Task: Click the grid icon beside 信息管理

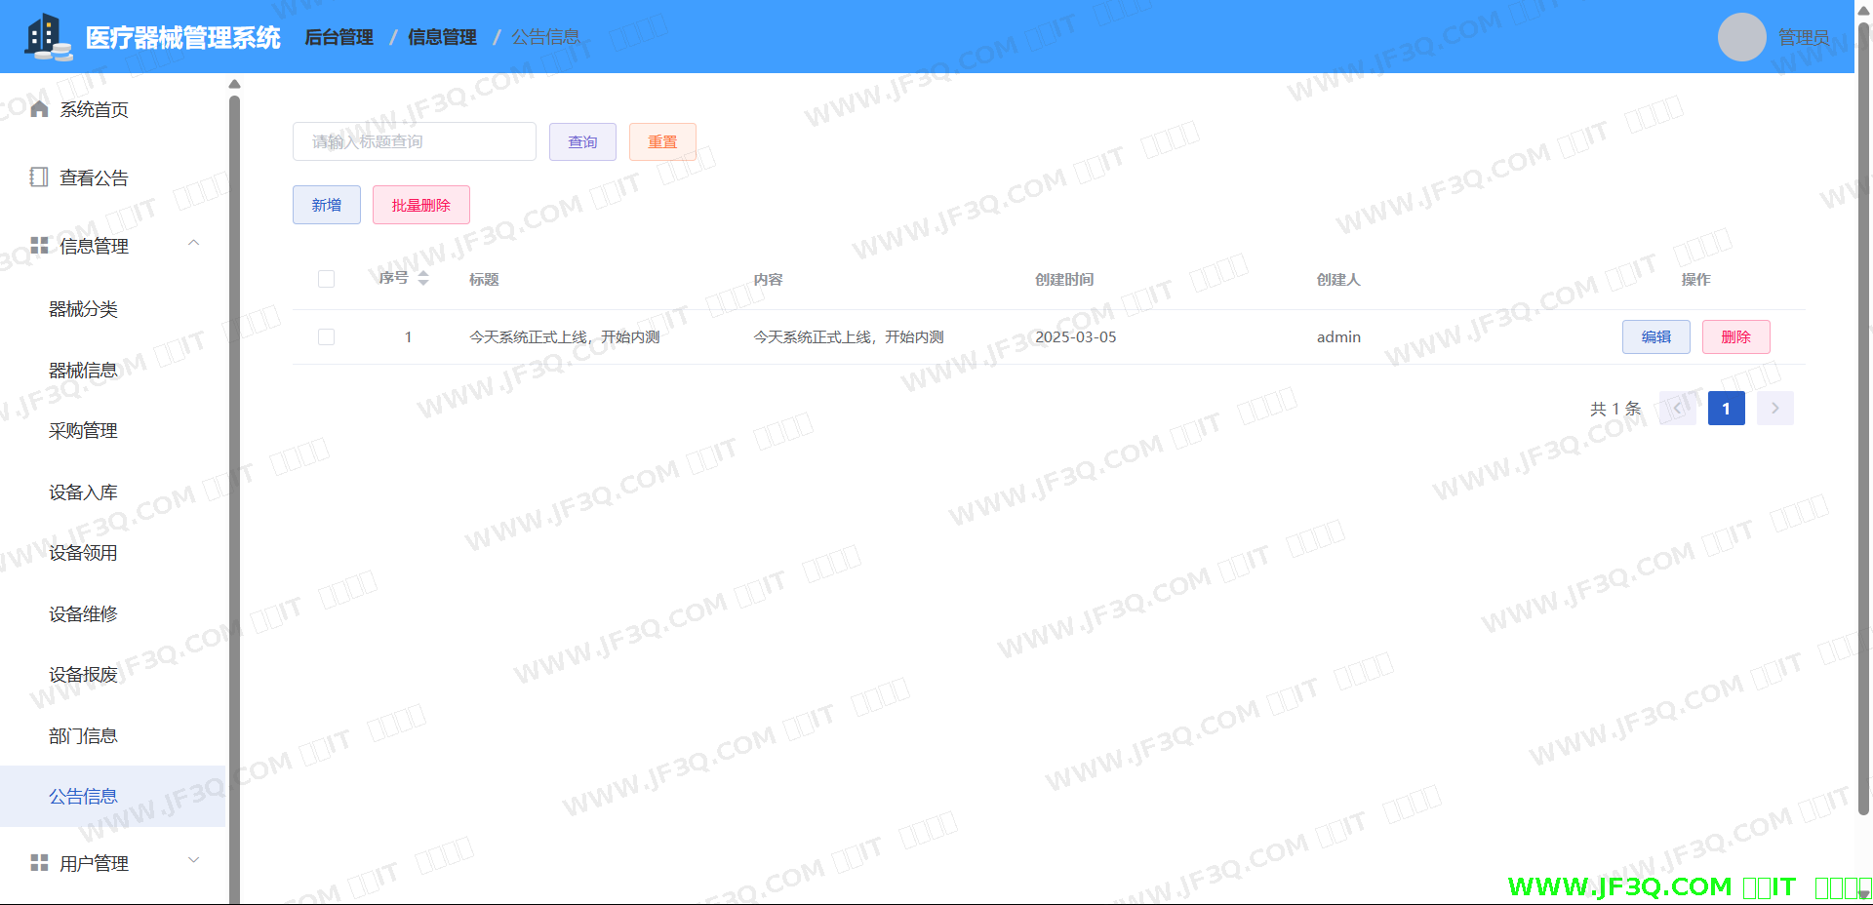Action: point(39,246)
